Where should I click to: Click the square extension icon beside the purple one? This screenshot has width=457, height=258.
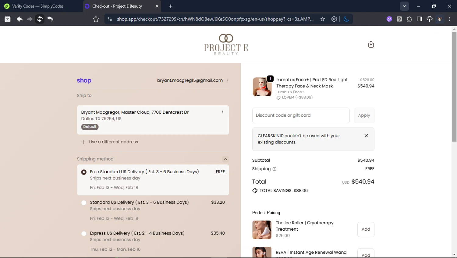pos(399,19)
